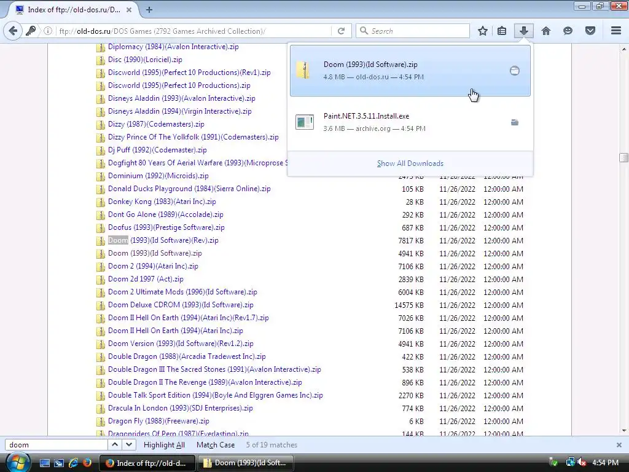Click the scrollbar up arrow
629x472 pixels.
coord(624,49)
